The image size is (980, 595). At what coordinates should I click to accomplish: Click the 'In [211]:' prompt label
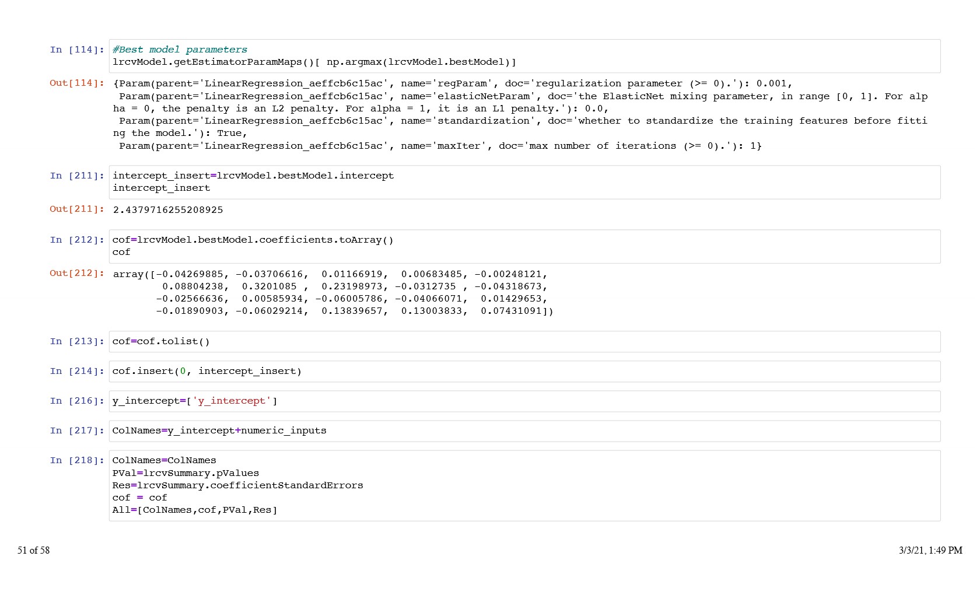tap(77, 176)
